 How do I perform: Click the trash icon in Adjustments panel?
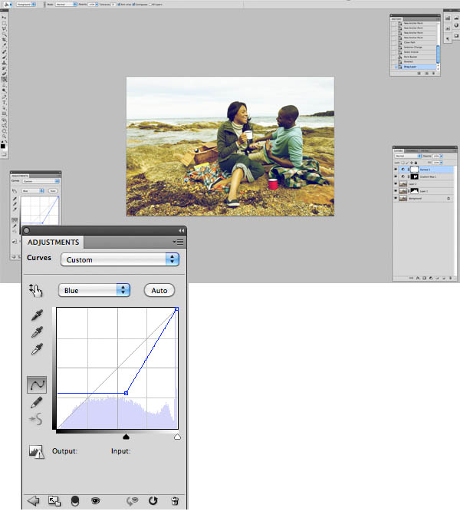click(175, 501)
